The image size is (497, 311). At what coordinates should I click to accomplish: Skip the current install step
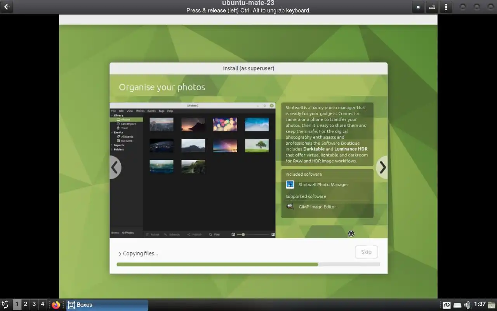[x=366, y=252]
